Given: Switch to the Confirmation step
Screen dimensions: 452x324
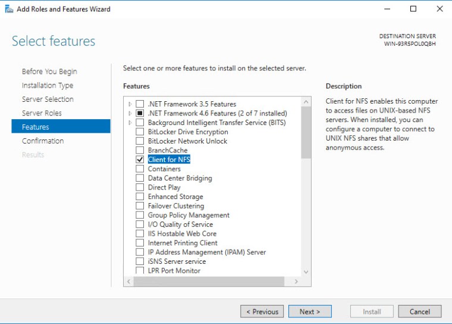Looking at the screenshot, I should click(43, 141).
